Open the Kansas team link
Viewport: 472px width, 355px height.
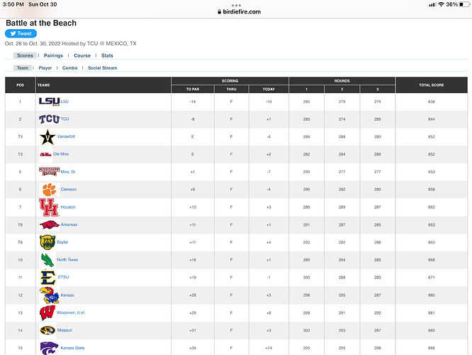[67, 295]
